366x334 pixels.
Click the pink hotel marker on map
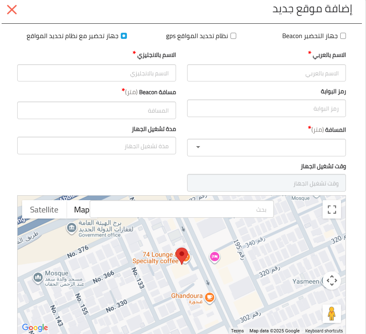pyautogui.click(x=215, y=257)
